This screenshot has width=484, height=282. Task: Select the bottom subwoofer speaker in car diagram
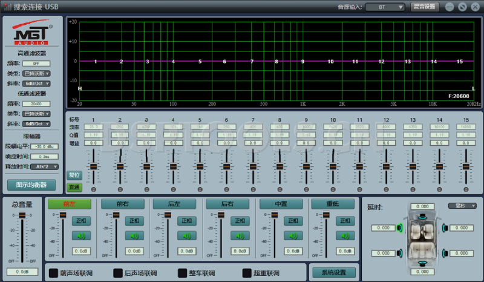pyautogui.click(x=422, y=263)
